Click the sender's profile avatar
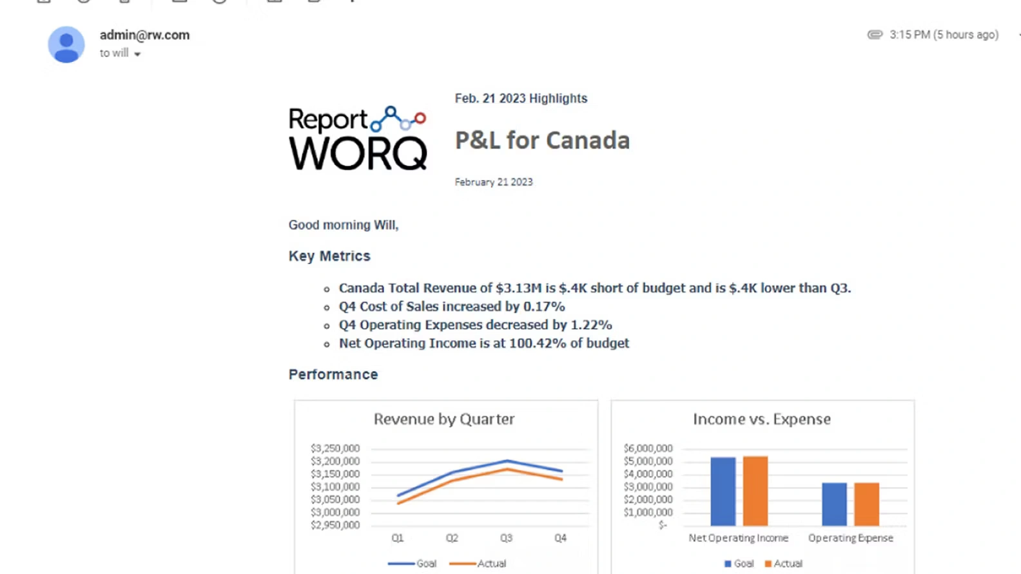The width and height of the screenshot is (1021, 574). [x=66, y=44]
